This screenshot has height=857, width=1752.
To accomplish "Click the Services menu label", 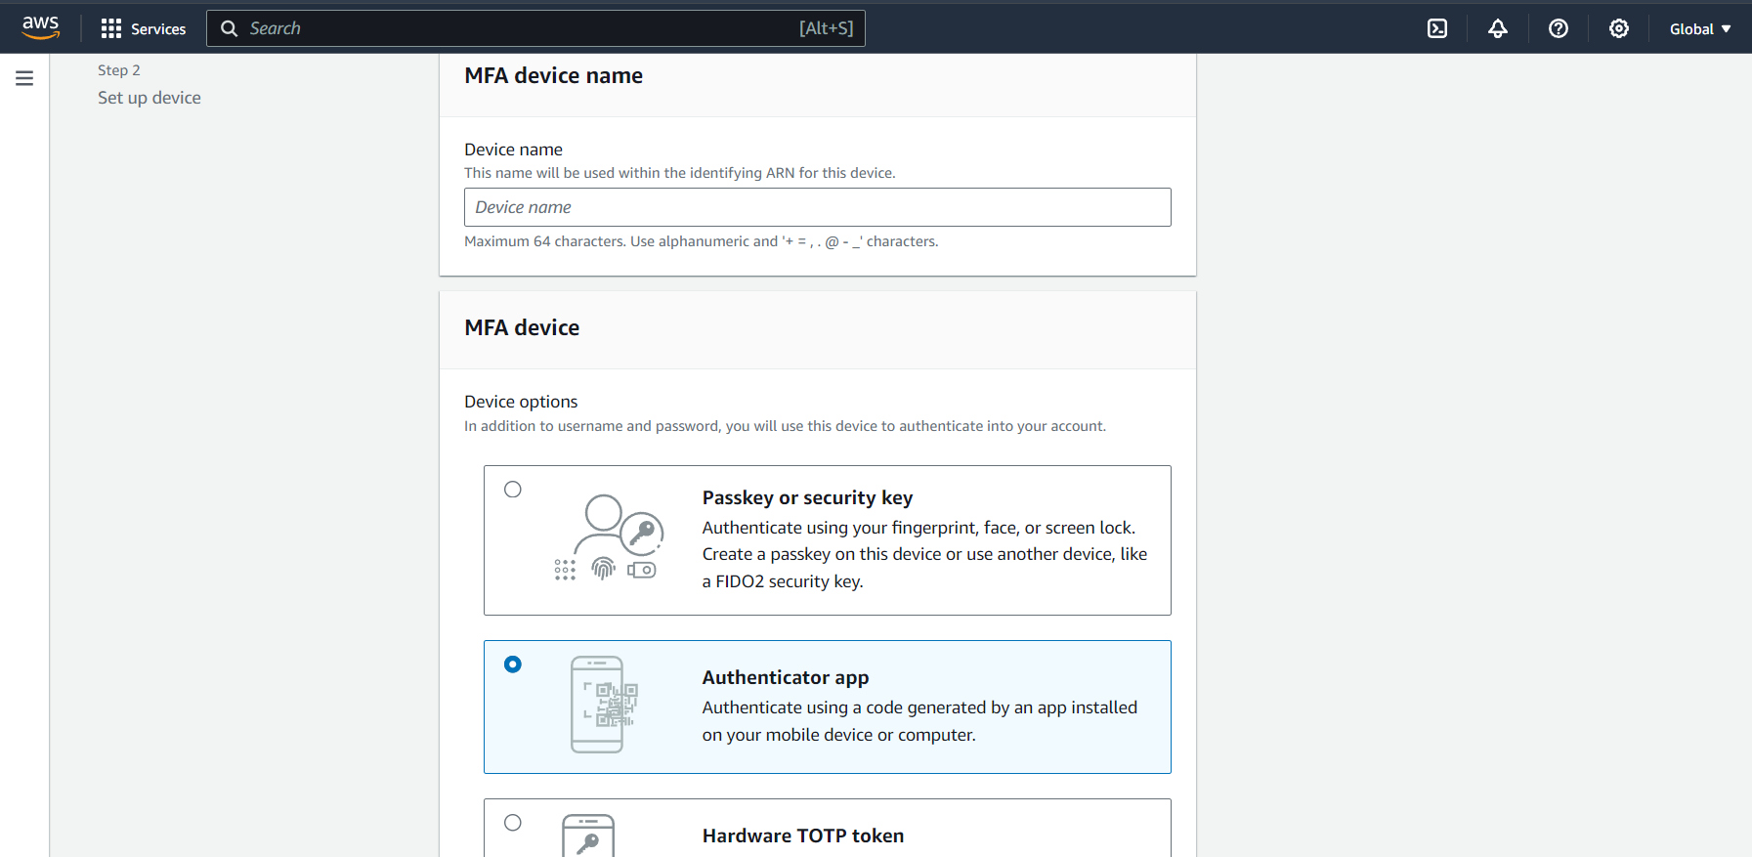I will 158,29.
